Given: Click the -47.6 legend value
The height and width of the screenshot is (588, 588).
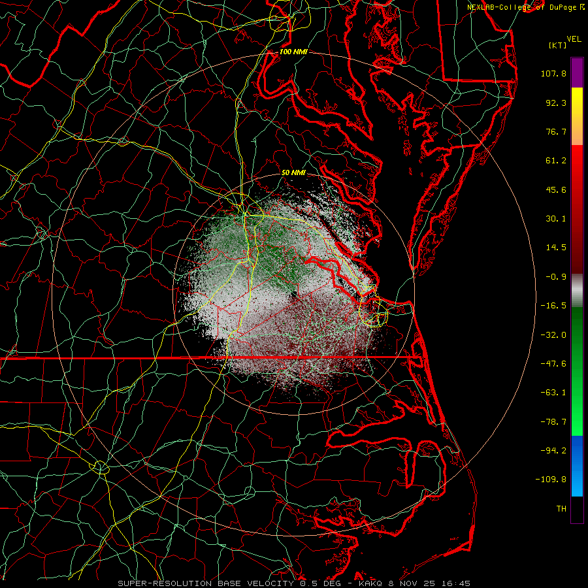Looking at the screenshot, I should click(553, 364).
